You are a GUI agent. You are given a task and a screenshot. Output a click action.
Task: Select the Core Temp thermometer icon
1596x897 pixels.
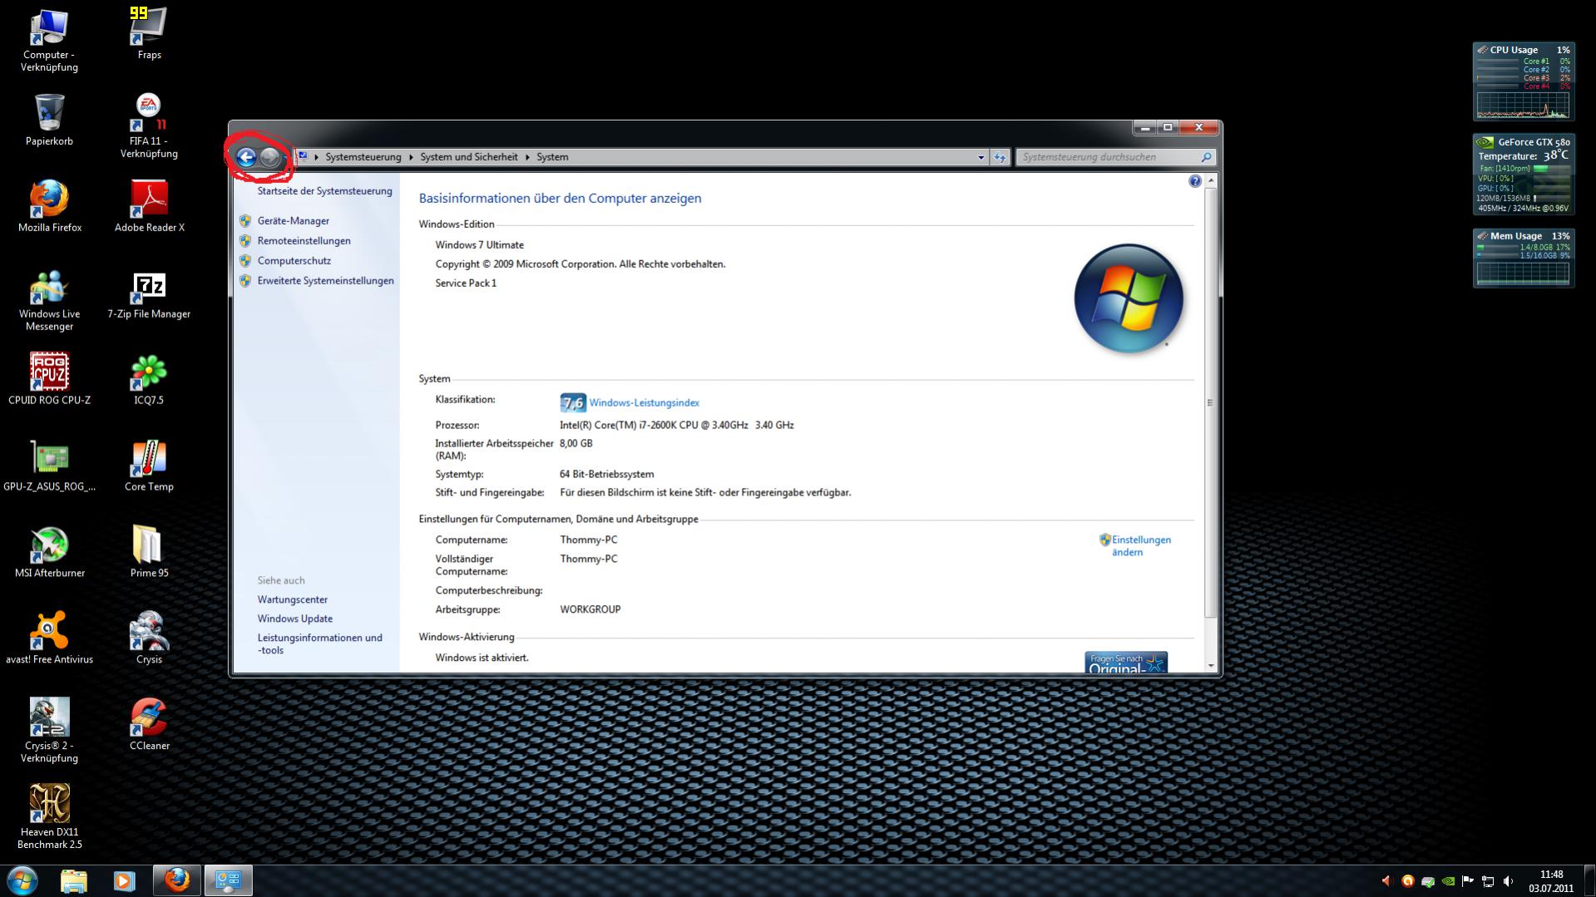(x=149, y=466)
